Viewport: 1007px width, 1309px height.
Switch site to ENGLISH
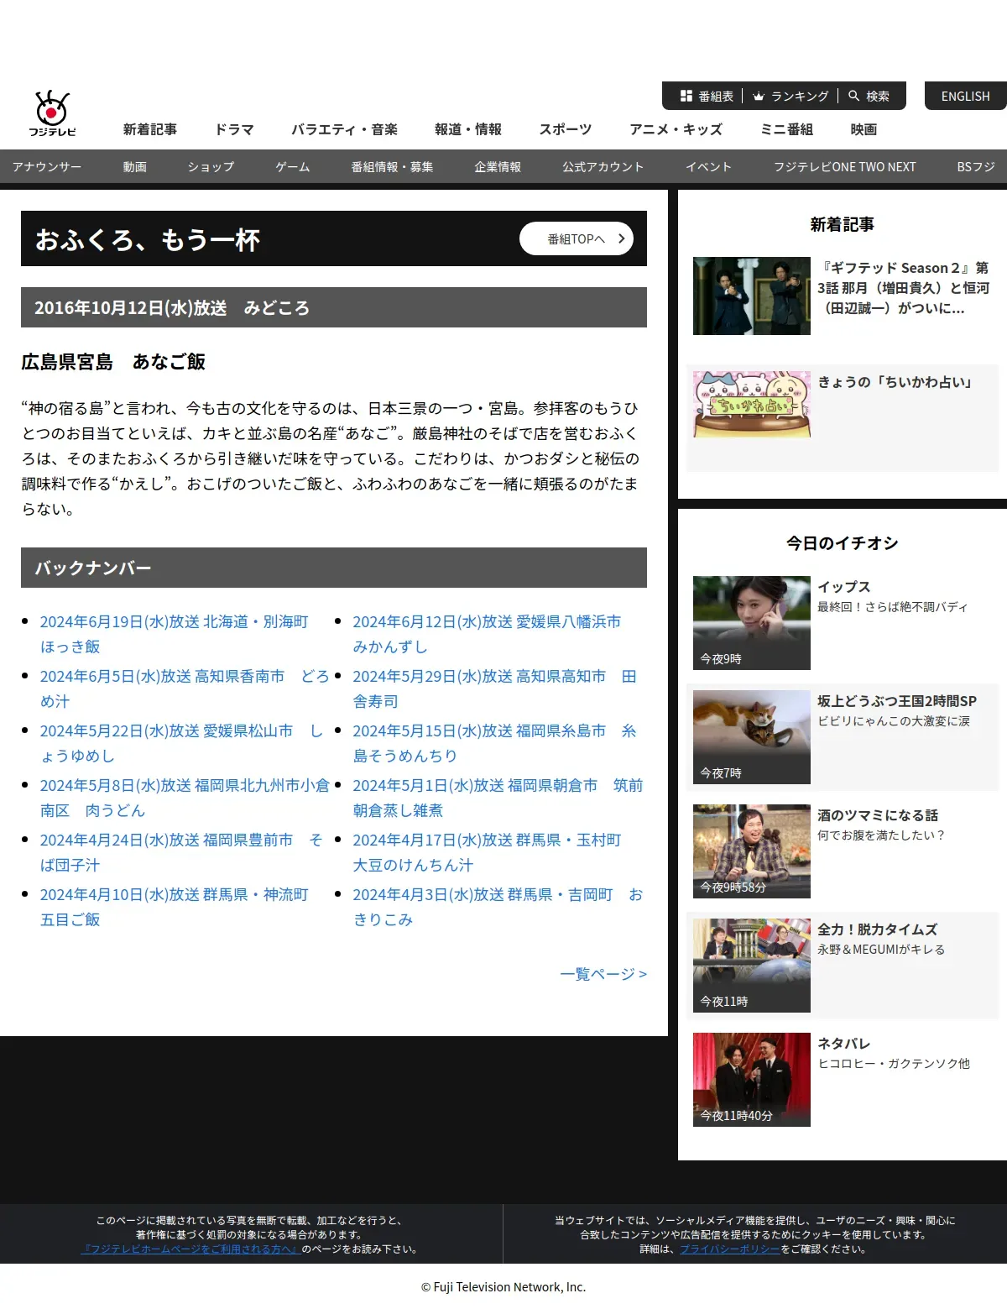pos(965,97)
